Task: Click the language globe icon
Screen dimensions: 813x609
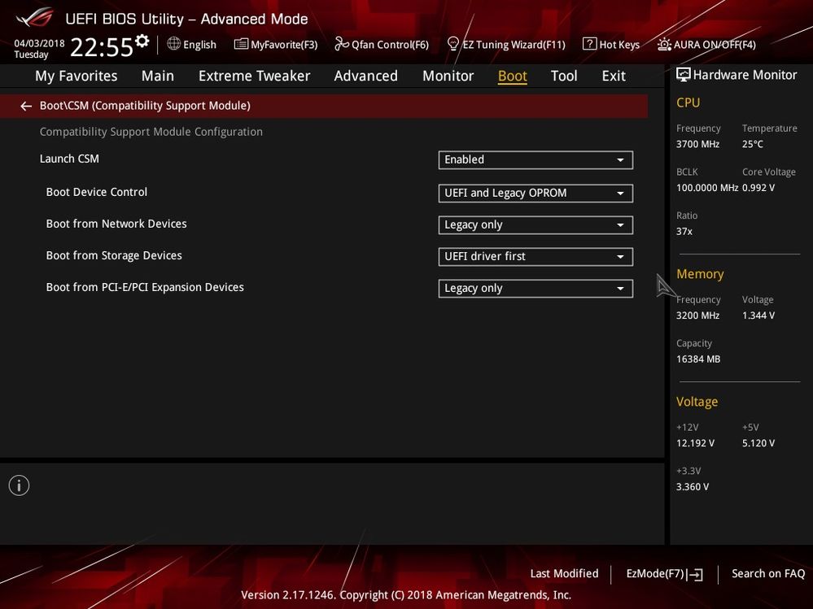Action: pos(173,44)
